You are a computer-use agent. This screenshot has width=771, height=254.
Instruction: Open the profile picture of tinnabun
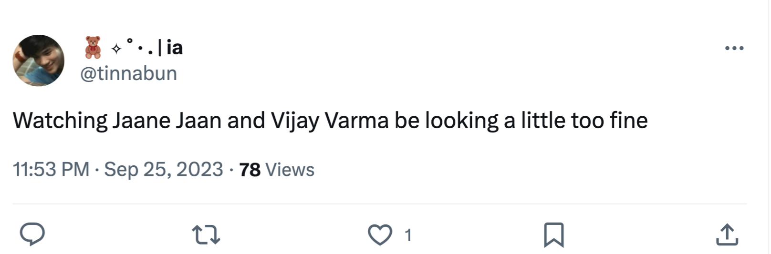pos(38,61)
